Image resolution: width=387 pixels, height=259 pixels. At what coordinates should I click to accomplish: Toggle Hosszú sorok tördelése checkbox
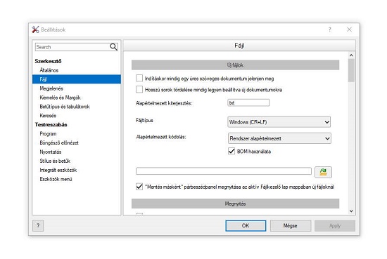139,89
